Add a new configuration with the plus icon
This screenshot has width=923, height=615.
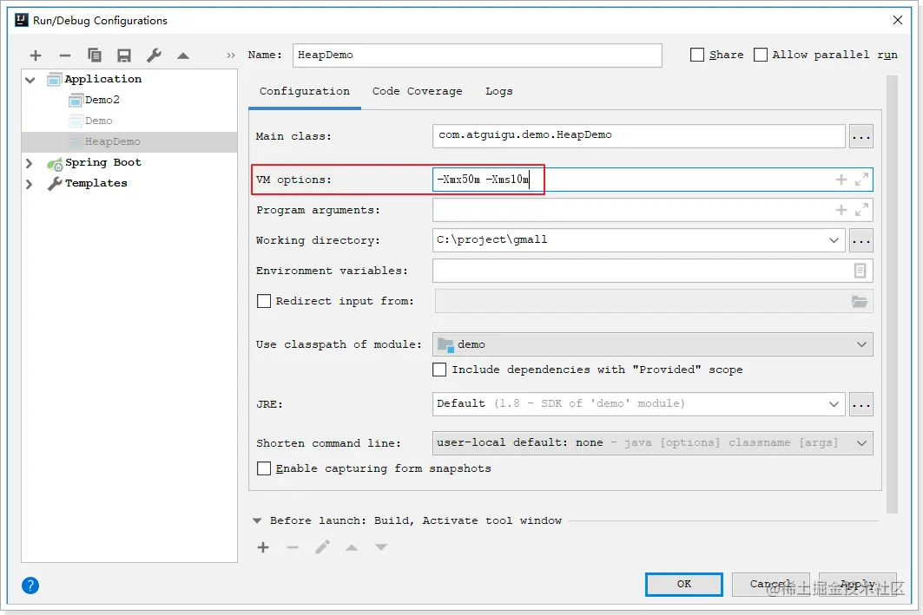[36, 56]
